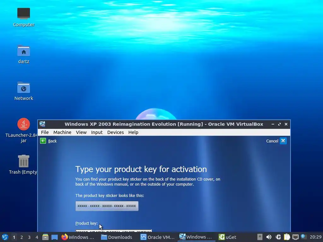323x242 pixels.
Task: Open the Input menu
Action: coord(97,132)
